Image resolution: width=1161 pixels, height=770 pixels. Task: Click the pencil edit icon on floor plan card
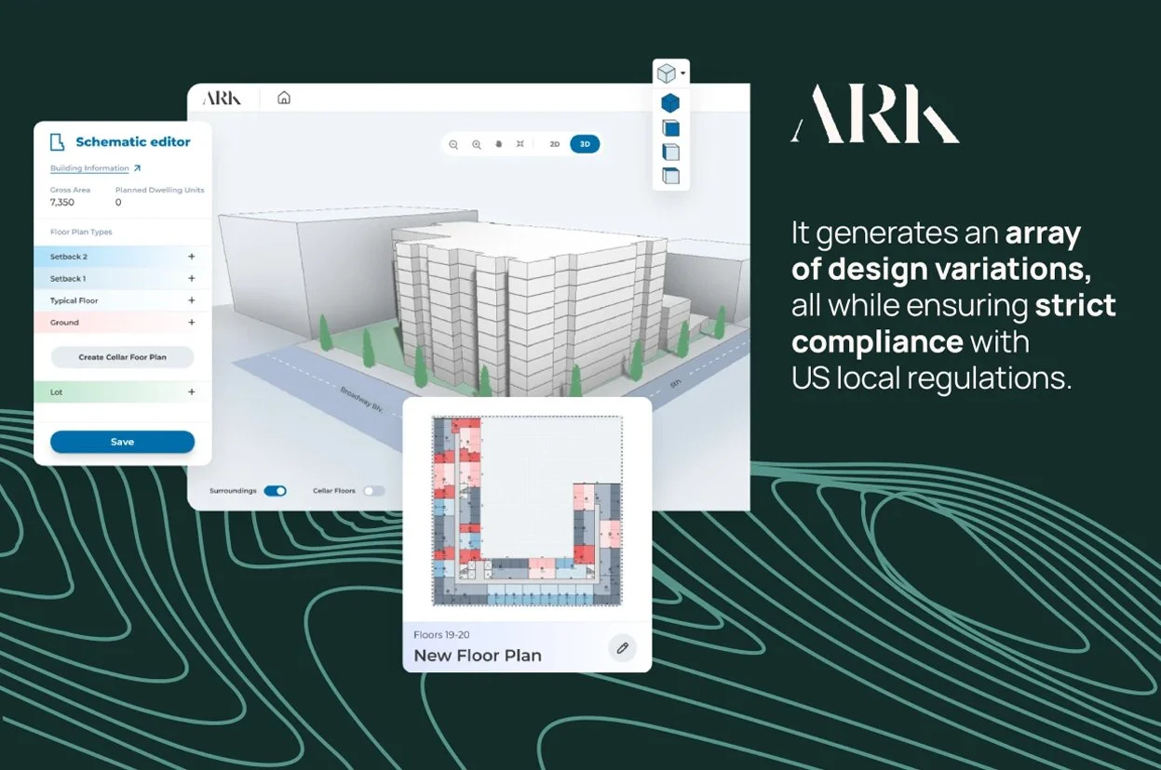pos(623,647)
